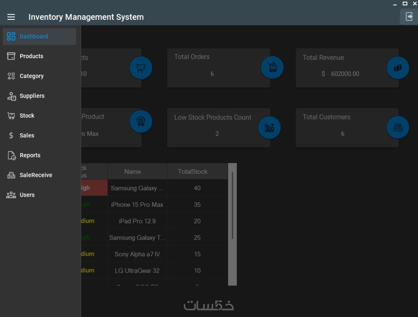Open the Dashboard menu item

[x=40, y=36]
